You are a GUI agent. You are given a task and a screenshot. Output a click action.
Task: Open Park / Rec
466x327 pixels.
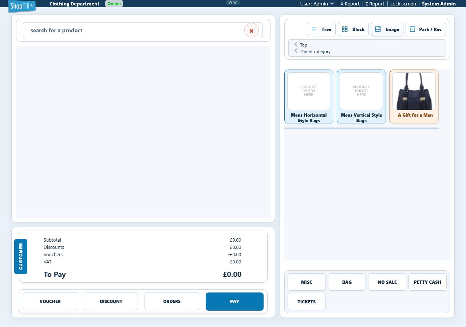pyautogui.click(x=426, y=29)
